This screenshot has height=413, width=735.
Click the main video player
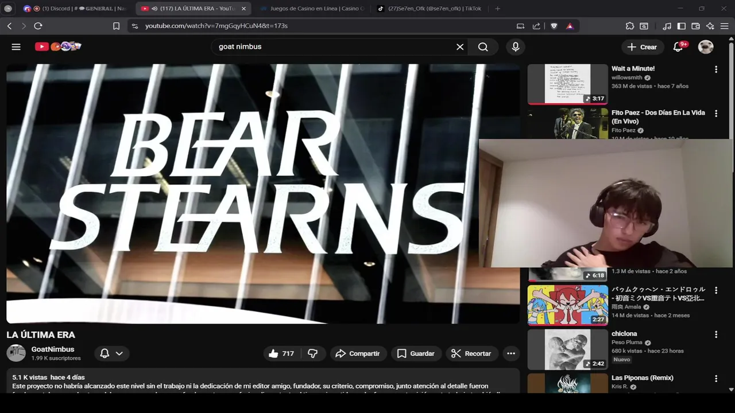[263, 194]
